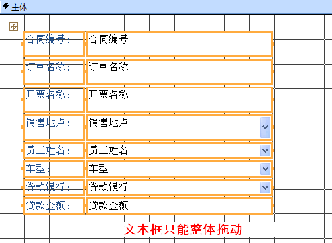This screenshot has width=332, height=243.
Task: Click the 员工姓名: label
Action: (x=54, y=151)
